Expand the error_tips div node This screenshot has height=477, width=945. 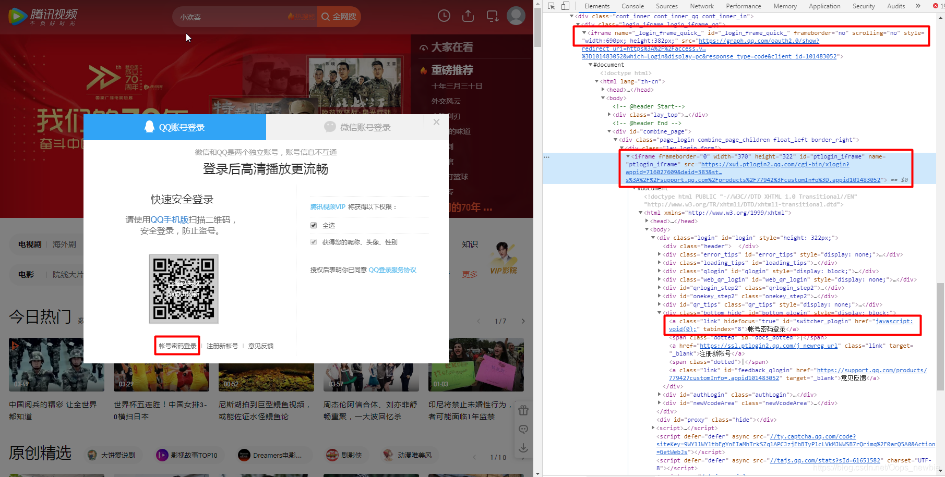pyautogui.click(x=659, y=254)
